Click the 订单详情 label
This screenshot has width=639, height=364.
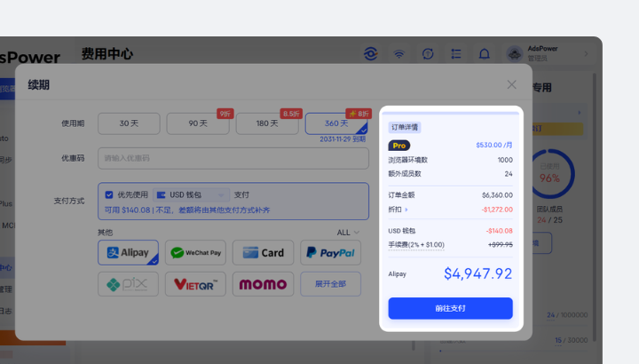pyautogui.click(x=405, y=127)
